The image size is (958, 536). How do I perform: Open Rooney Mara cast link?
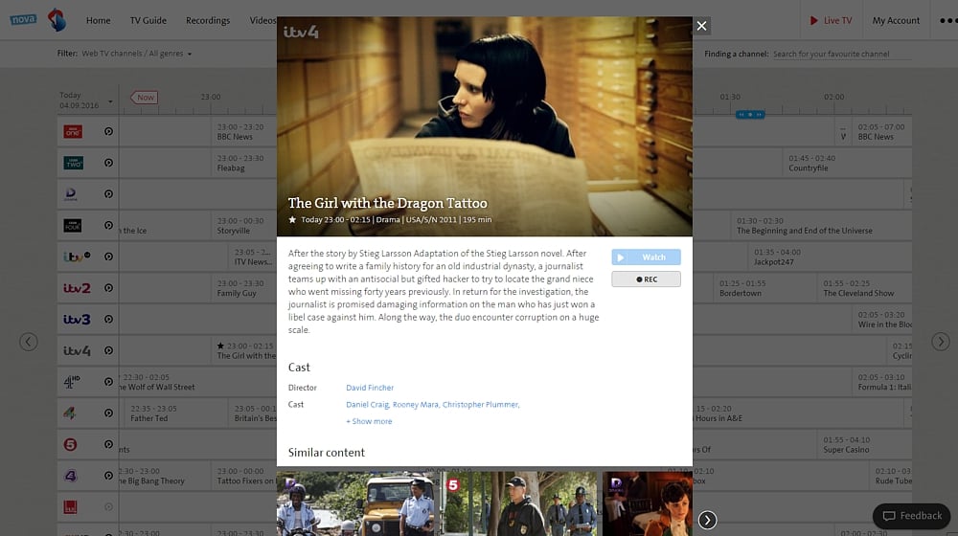click(416, 404)
